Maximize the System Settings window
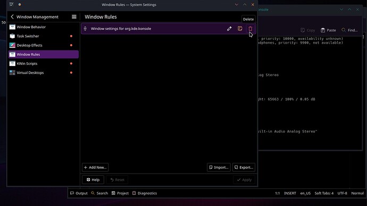 coord(245,4)
